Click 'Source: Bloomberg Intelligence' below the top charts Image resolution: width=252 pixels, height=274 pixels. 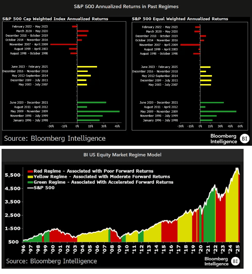[x=55, y=139]
